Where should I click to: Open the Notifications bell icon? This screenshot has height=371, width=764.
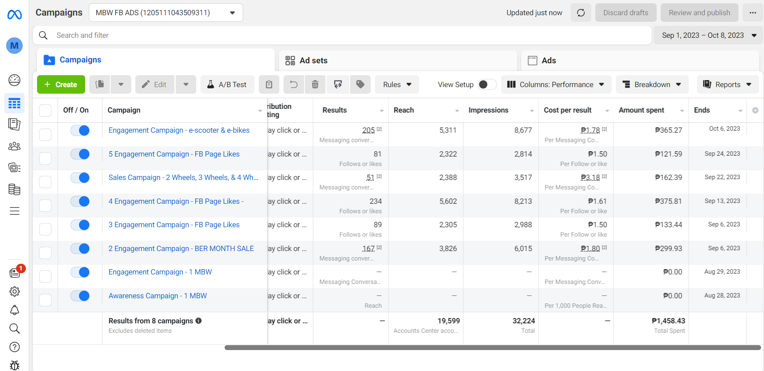(x=14, y=310)
